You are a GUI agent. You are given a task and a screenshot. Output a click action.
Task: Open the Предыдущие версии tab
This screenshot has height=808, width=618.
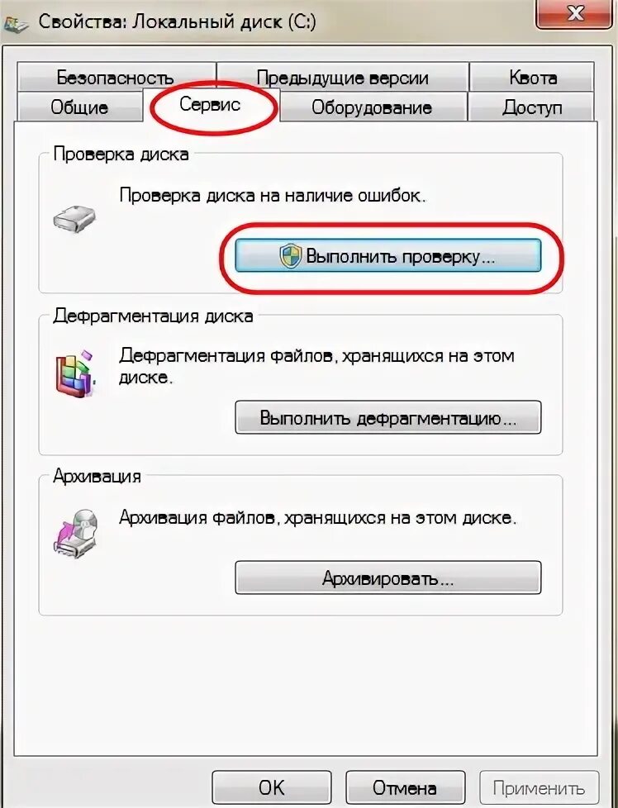342,78
